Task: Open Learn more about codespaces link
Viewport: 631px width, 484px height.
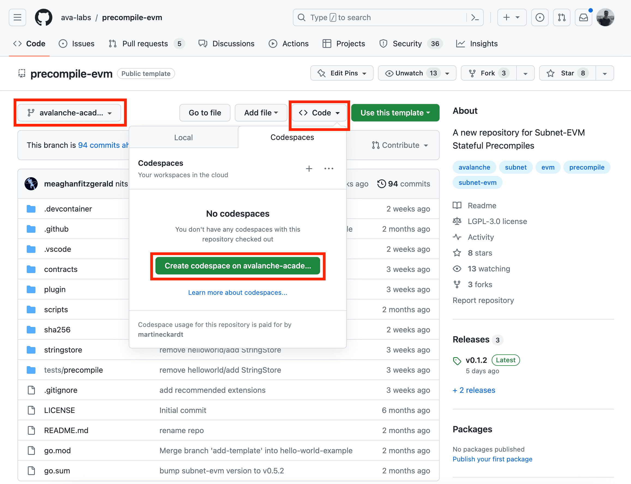Action: [238, 292]
